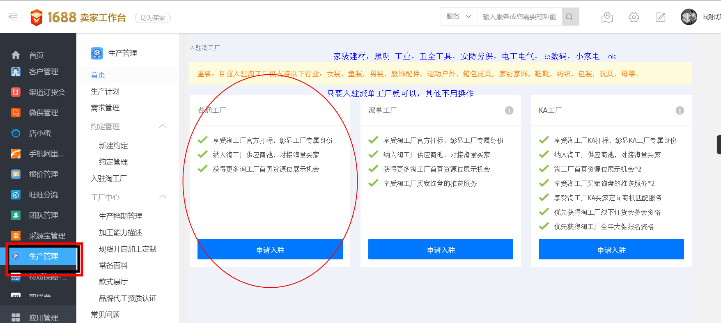Viewport: 721px width, 323px height.
Task: Open 入驻淘工厂 in the submenu
Action: pos(109,178)
